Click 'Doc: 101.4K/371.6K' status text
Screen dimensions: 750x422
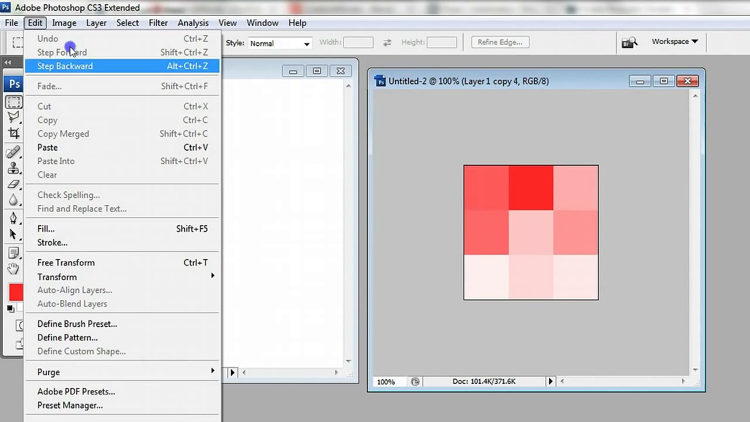click(484, 382)
